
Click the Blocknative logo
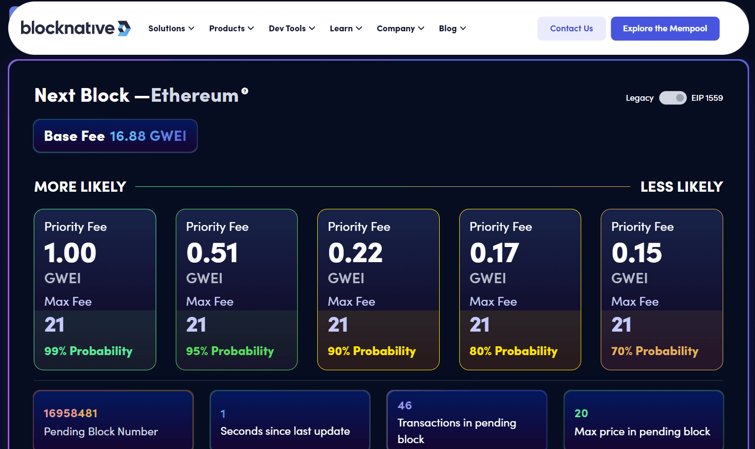tap(75, 28)
